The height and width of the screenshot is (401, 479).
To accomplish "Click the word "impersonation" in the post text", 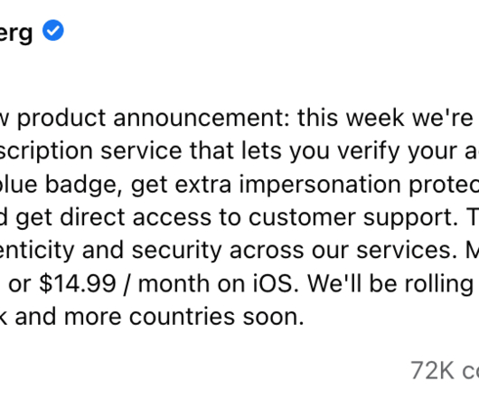I will pyautogui.click(x=320, y=185).
